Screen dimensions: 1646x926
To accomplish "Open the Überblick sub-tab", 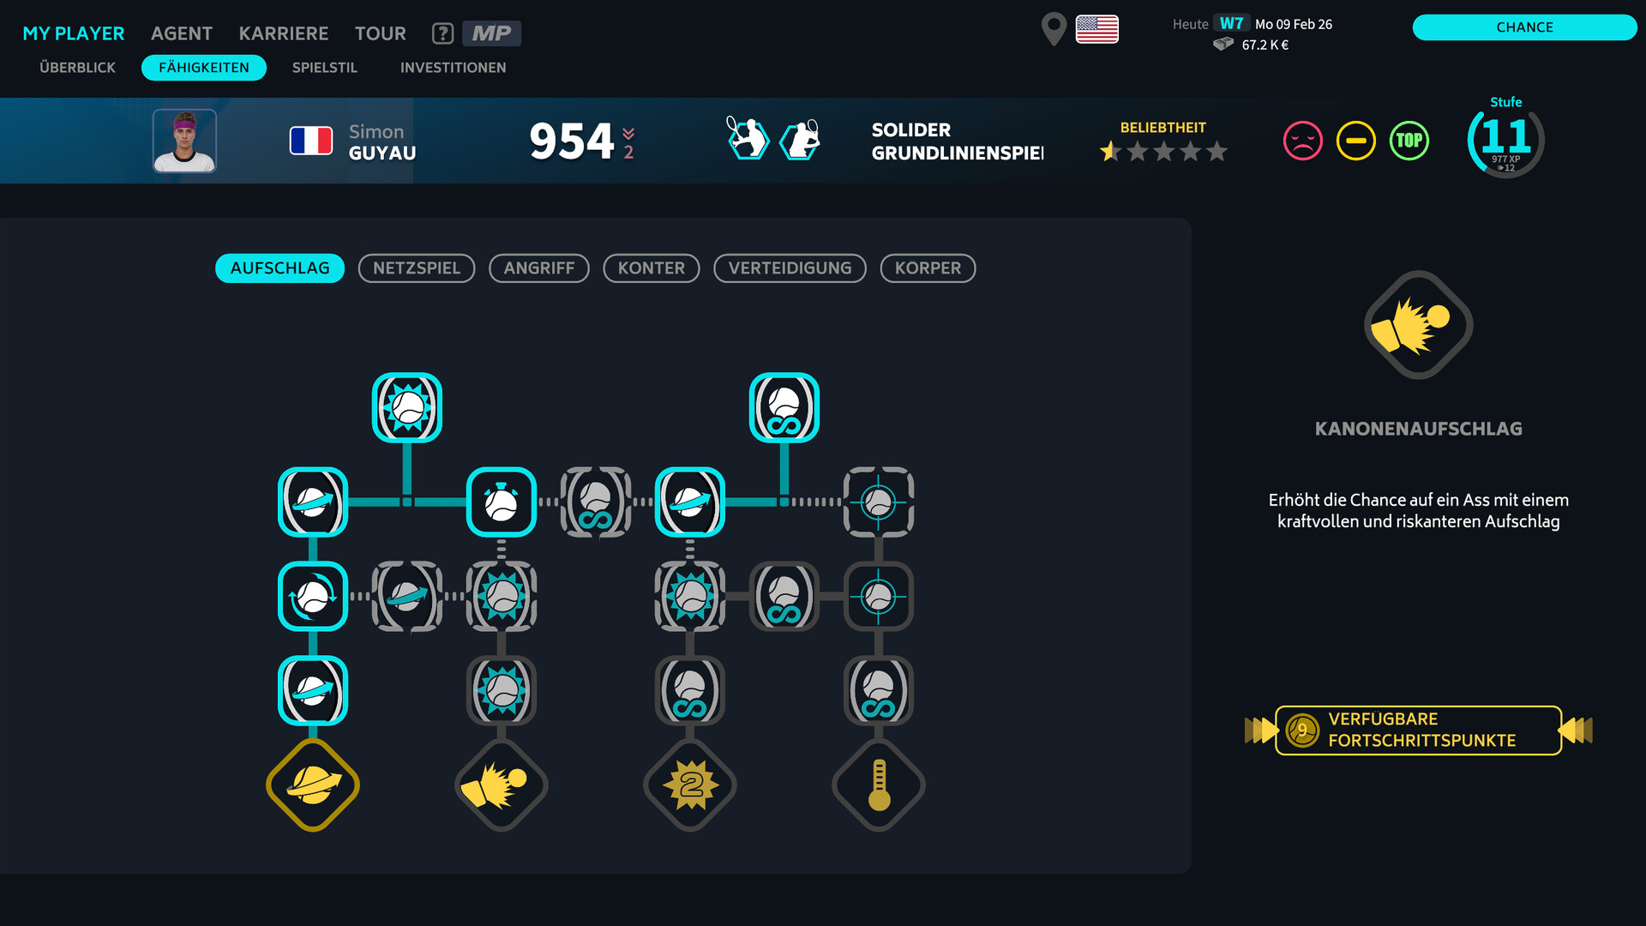I will pos(77,68).
